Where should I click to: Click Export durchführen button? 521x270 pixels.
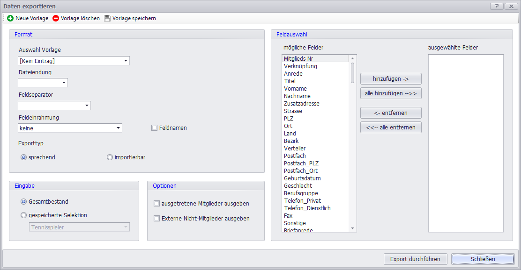tap(416, 259)
